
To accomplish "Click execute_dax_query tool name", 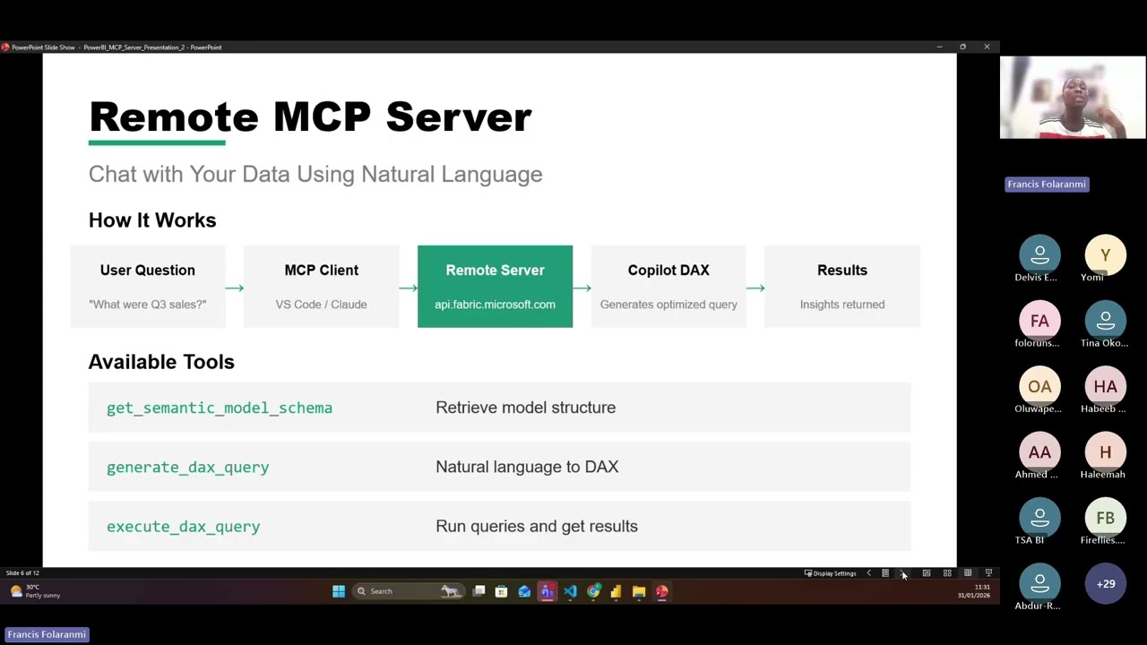I will point(183,526).
